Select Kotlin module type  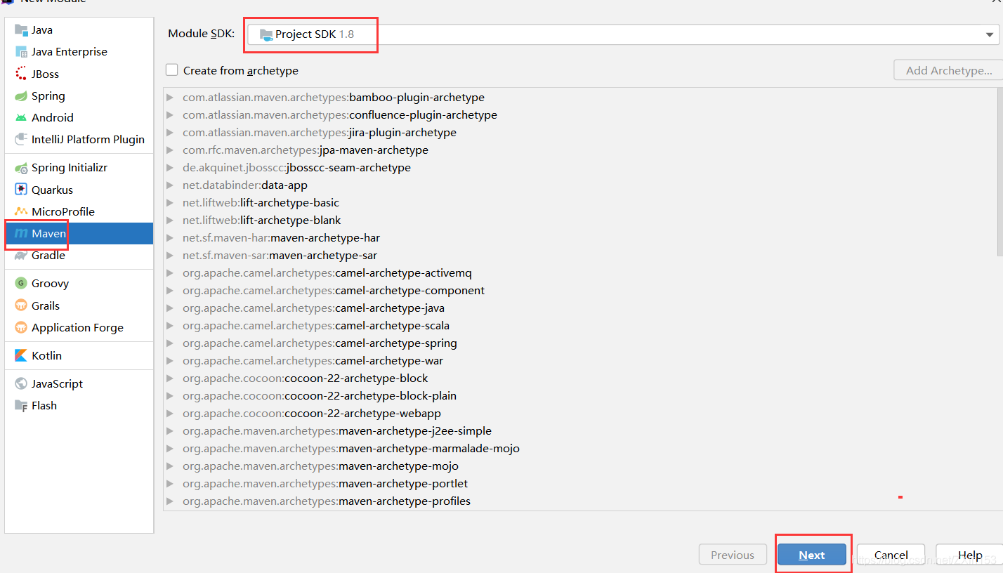(x=79, y=355)
